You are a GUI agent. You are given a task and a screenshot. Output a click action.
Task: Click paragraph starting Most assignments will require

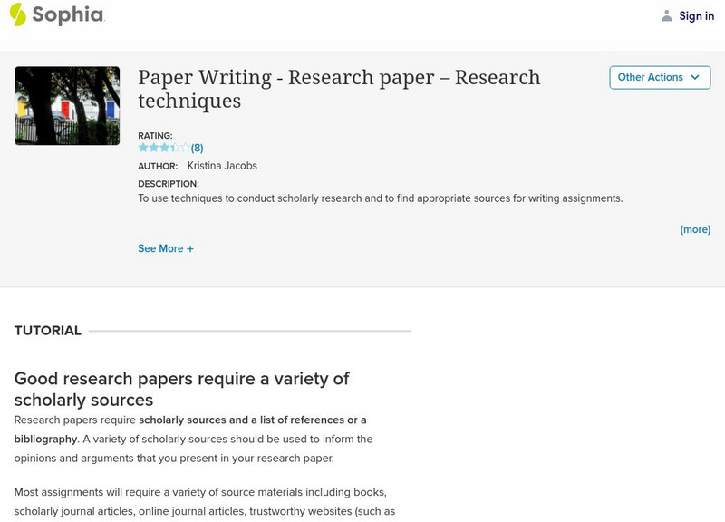[x=205, y=502]
